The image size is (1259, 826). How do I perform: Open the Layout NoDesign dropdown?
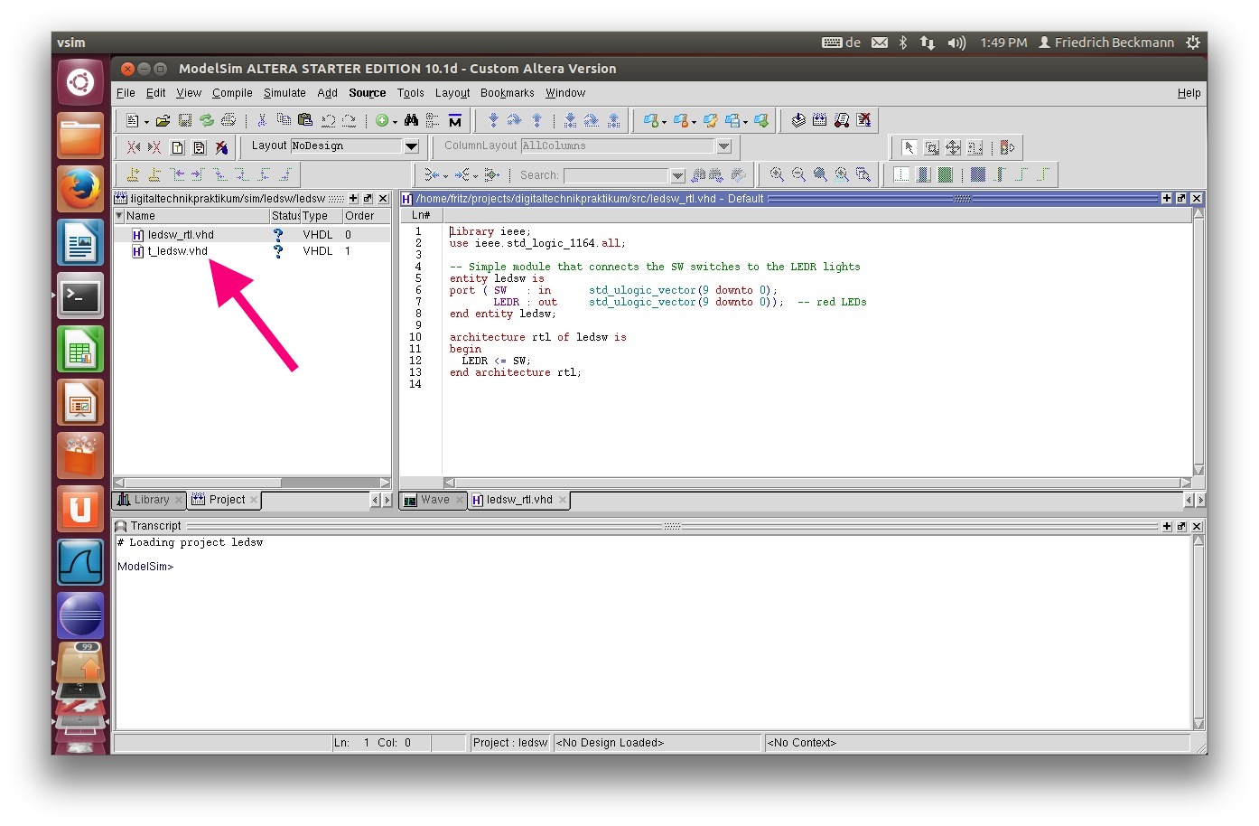(x=412, y=145)
